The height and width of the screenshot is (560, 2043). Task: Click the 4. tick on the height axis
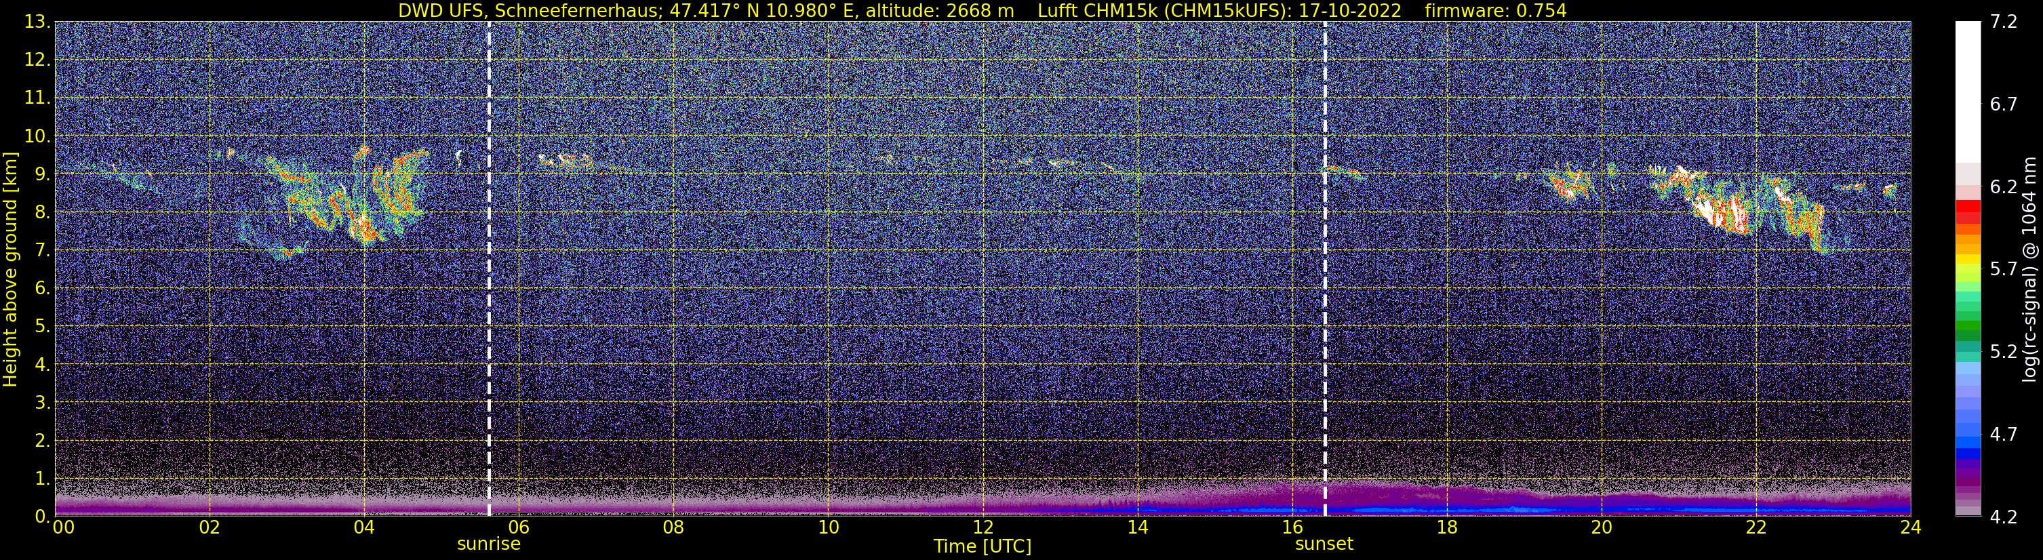point(43,365)
